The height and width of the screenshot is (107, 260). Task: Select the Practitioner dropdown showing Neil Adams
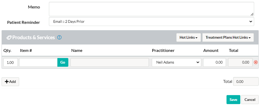(x=177, y=62)
